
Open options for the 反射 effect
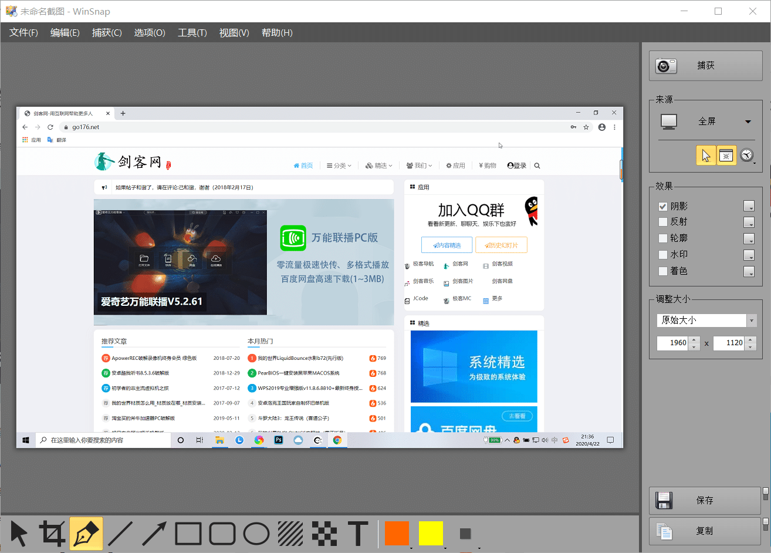click(x=749, y=222)
